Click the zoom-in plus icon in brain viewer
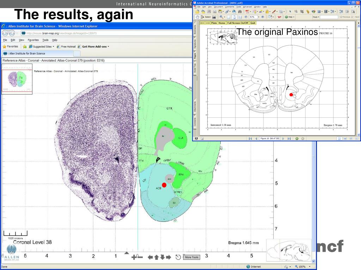 134,257
